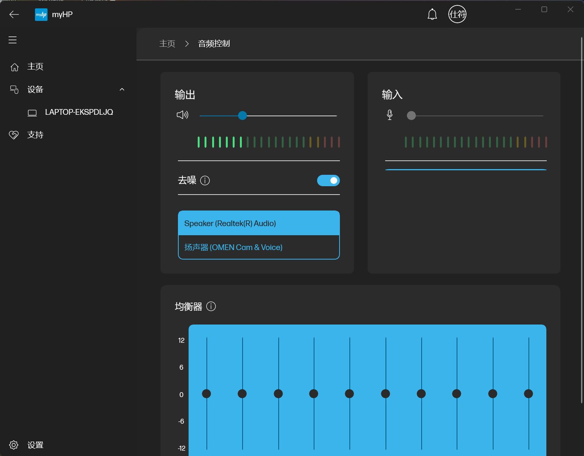Click the laptop icon beside LAPTOP-EKSPDLJQ
The height and width of the screenshot is (456, 584).
[x=32, y=113]
